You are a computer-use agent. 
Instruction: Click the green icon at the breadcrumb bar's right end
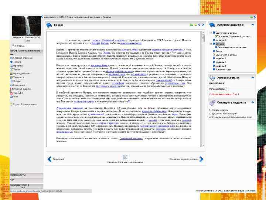click(252, 17)
